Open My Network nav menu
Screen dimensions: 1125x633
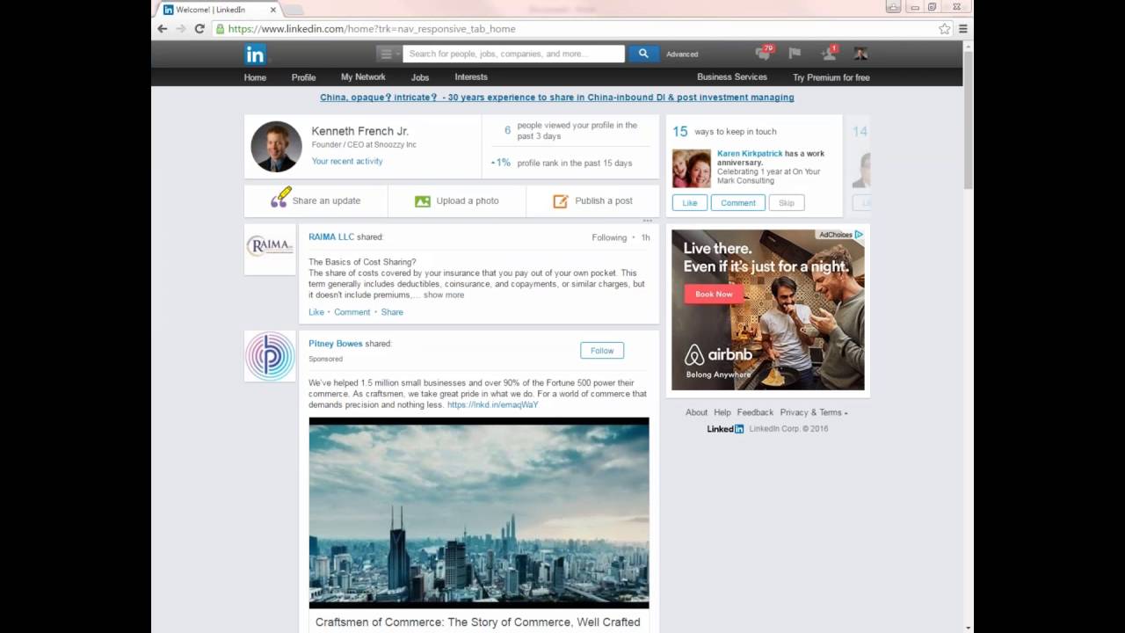(363, 77)
